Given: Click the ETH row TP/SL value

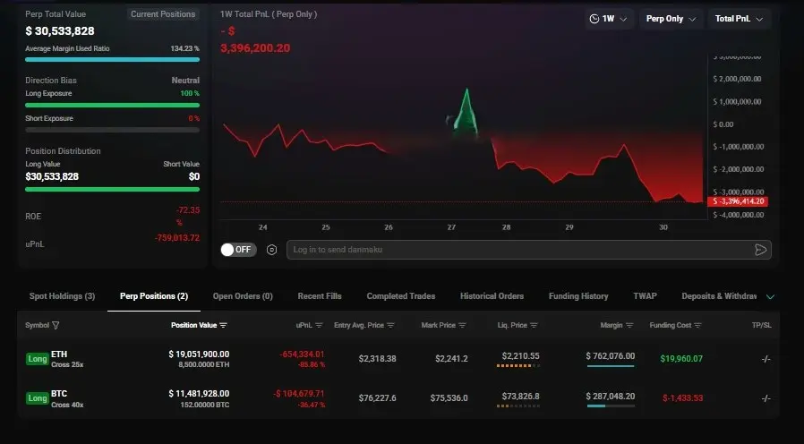Looking at the screenshot, I should pos(766,359).
